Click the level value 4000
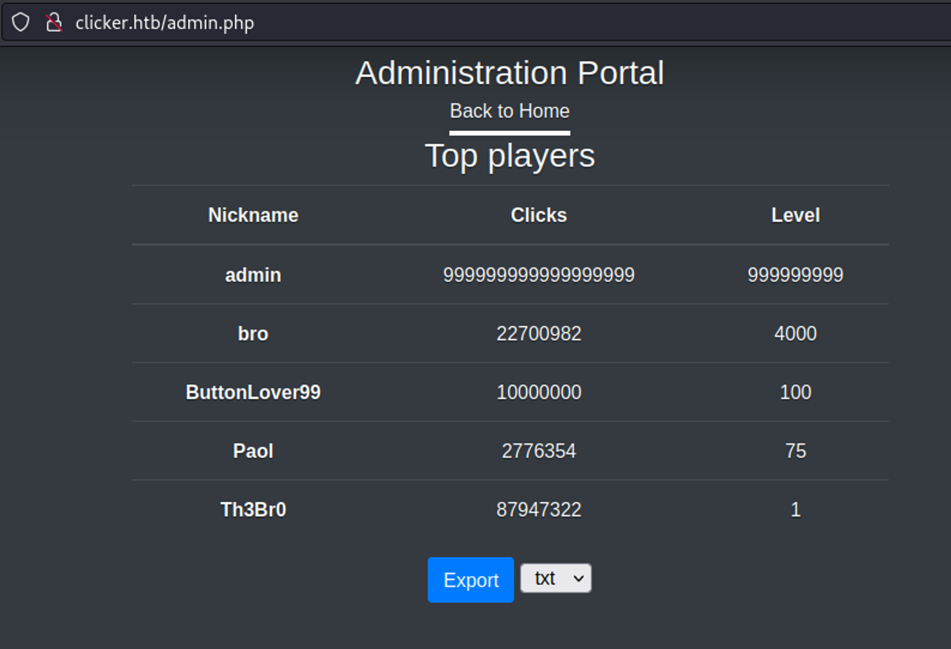Screen dimensions: 951x649 (795, 334)
